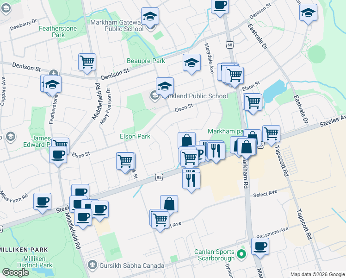Select the school marker beside Eastvale Dr near Denison St
The height and width of the screenshot is (278, 346).
308,13
